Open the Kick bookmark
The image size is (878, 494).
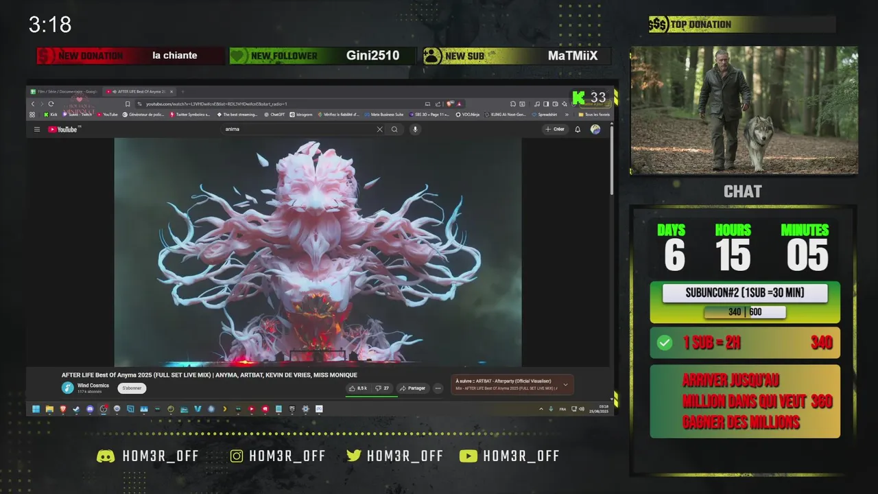[51, 115]
